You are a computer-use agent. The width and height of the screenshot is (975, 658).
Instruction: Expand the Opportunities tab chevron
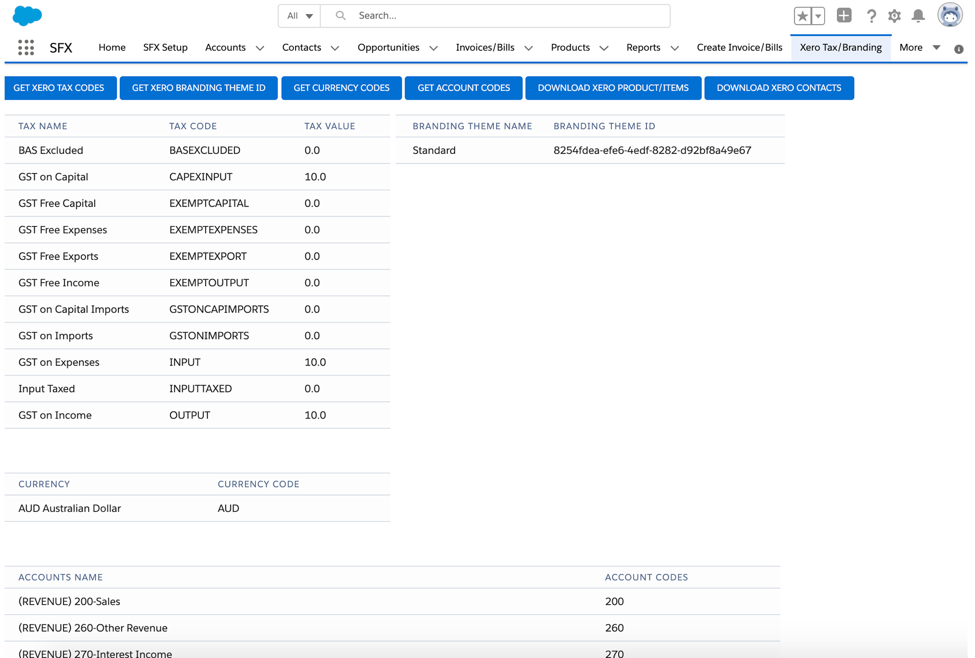[x=434, y=48]
